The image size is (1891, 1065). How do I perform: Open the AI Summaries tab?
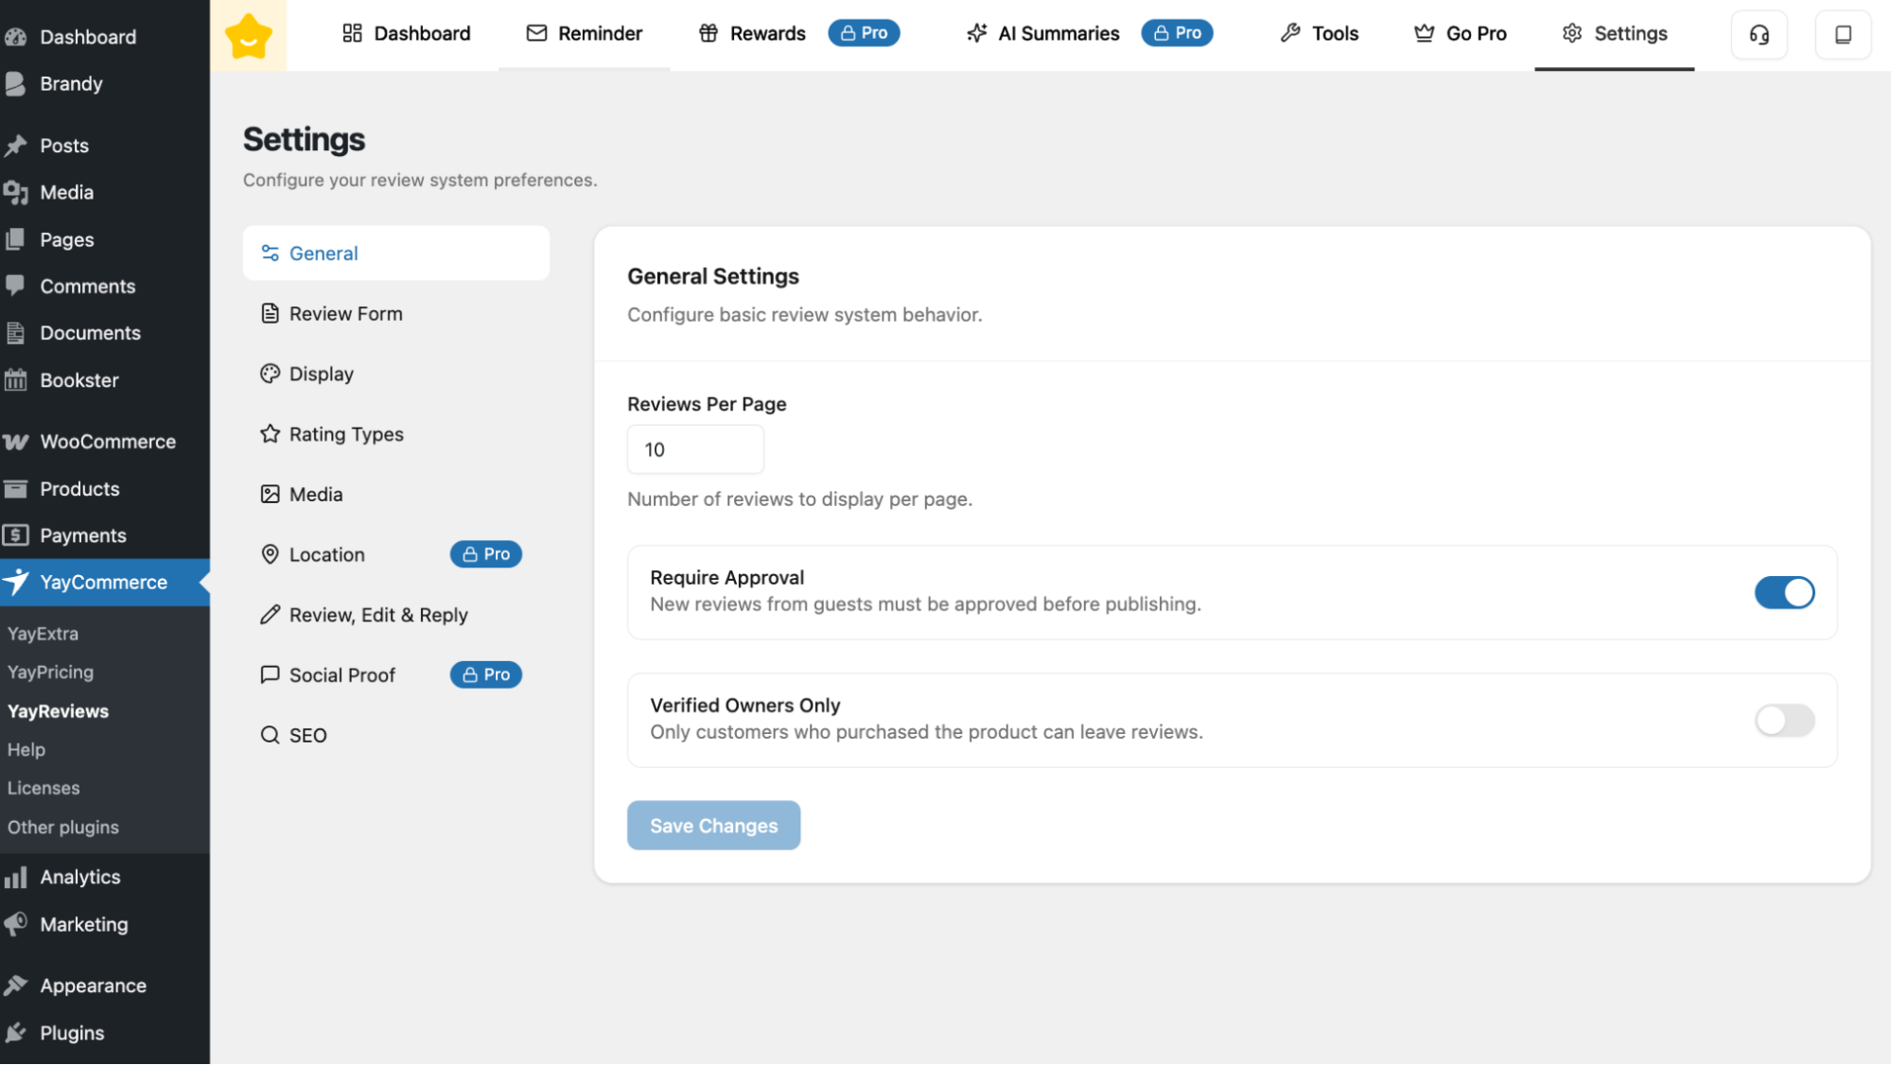coord(1058,33)
